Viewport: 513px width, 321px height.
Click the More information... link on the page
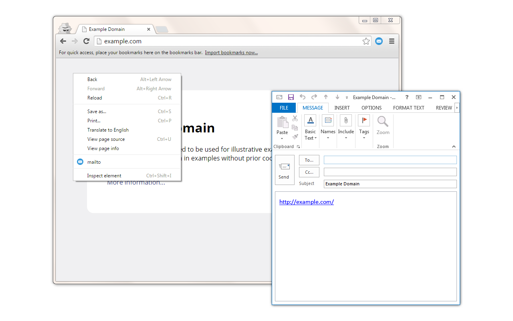136,183
